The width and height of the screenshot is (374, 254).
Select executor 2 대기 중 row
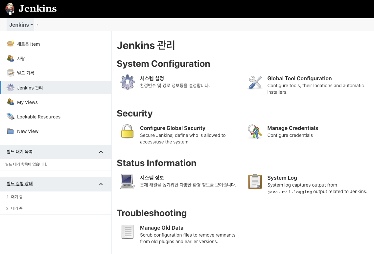(x=56, y=208)
